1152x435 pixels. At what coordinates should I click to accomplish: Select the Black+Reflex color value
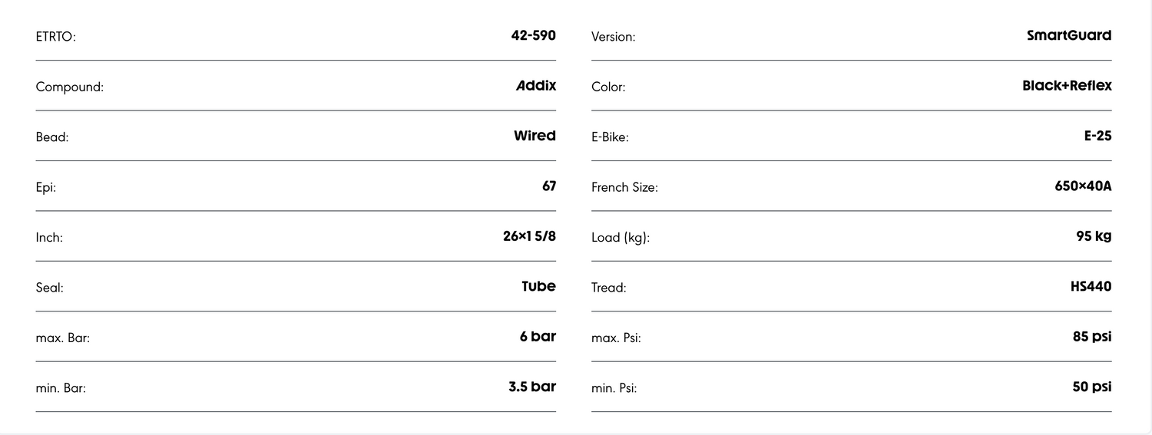1067,86
